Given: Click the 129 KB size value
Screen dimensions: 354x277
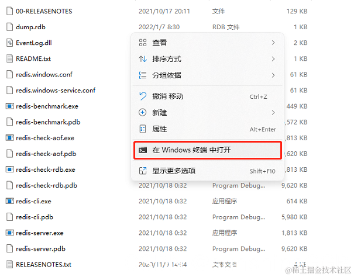Looking at the screenshot, I should coord(297,11).
